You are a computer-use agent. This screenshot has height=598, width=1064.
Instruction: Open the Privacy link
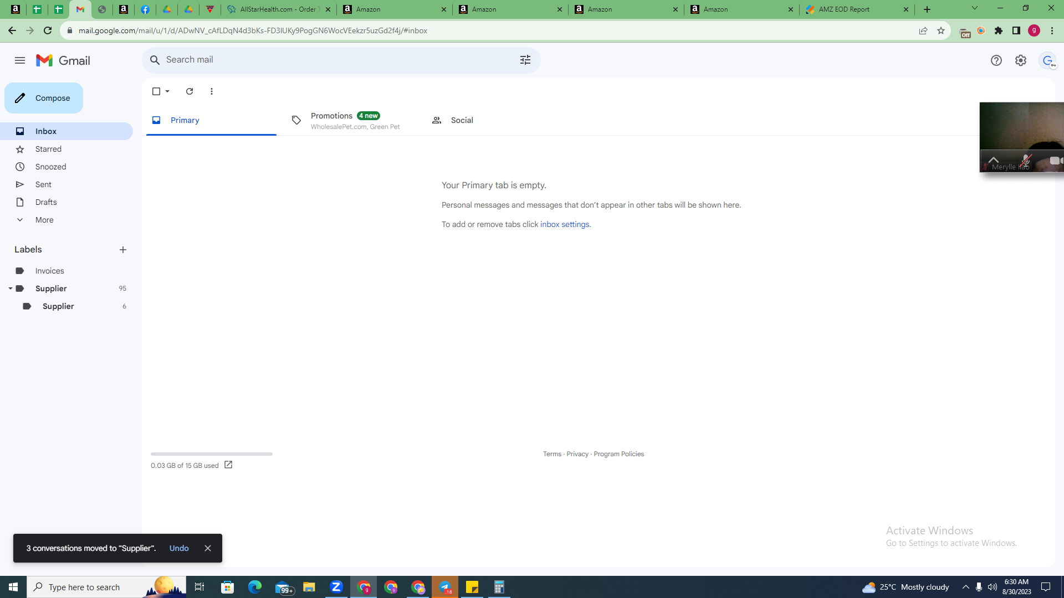point(577,454)
